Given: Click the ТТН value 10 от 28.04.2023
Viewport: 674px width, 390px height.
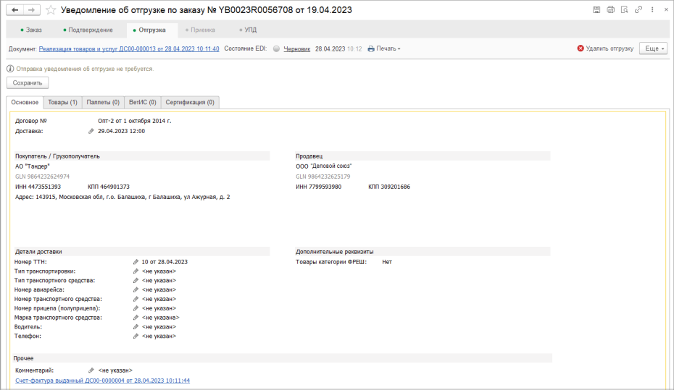Looking at the screenshot, I should coord(165,262).
